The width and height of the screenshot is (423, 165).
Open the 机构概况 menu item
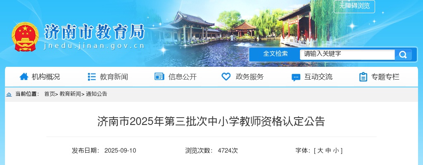(x=46, y=77)
